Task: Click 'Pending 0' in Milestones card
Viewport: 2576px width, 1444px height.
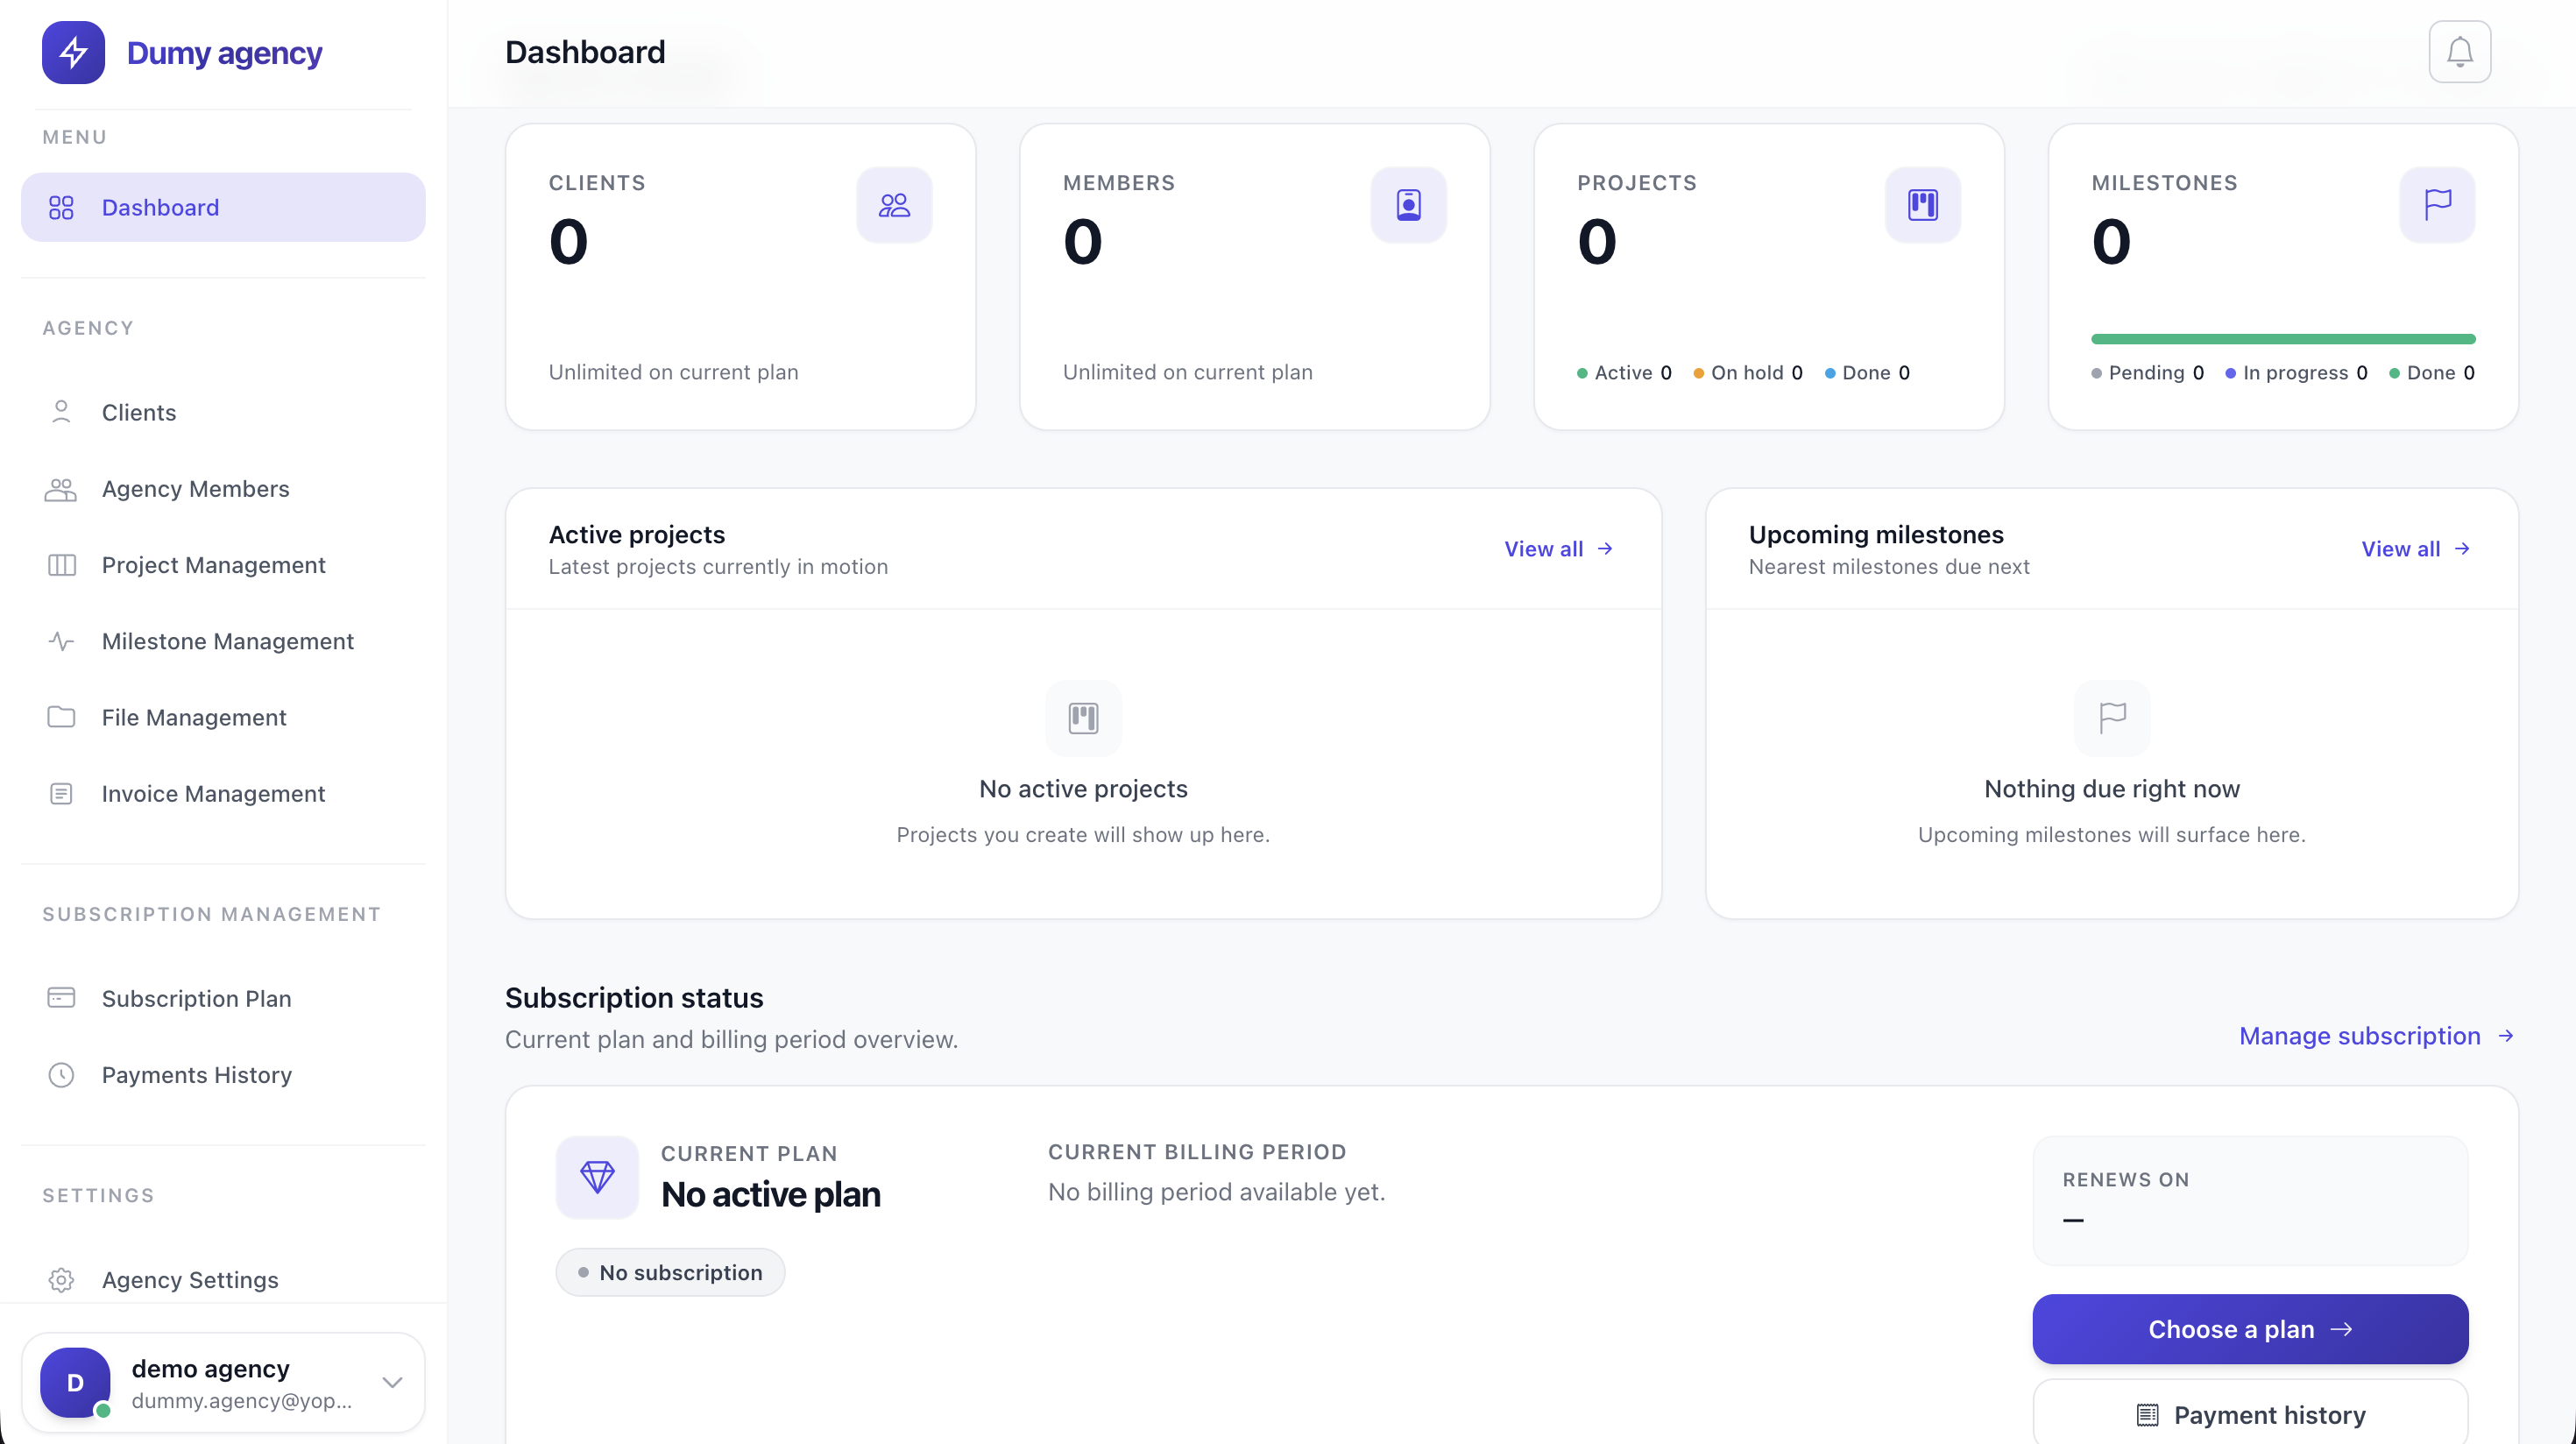Action: click(x=2147, y=373)
